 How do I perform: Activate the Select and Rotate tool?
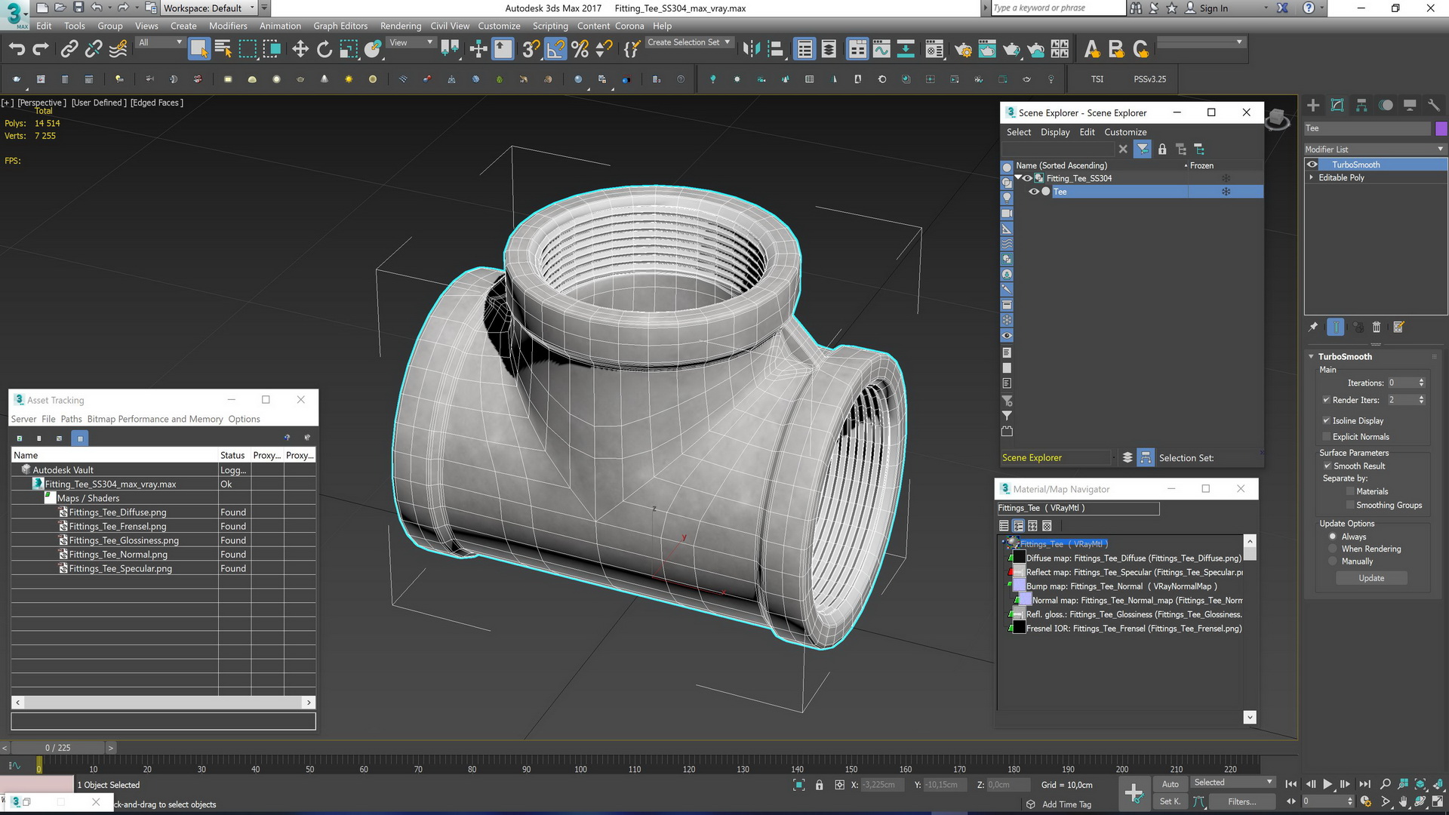pyautogui.click(x=325, y=50)
